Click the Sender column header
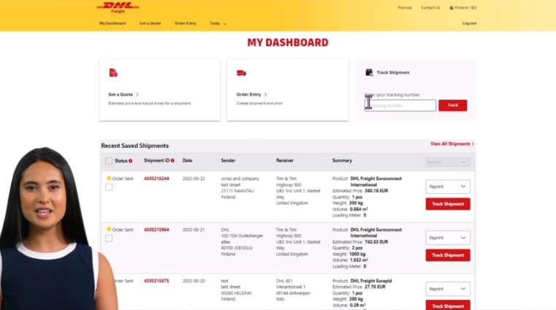This screenshot has width=556, height=310. point(228,161)
